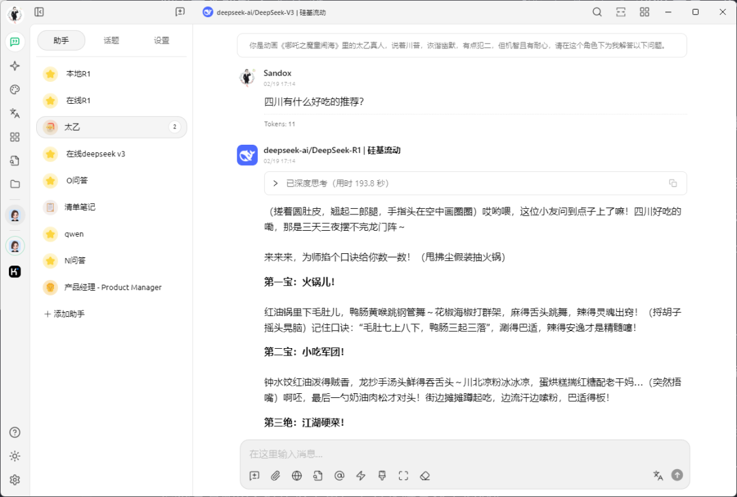Open the search icon in title bar

(597, 12)
